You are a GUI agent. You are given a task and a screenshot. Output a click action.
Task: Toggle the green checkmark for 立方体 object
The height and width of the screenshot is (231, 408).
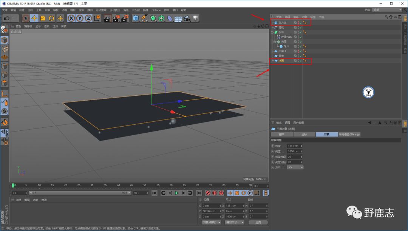pos(300,23)
